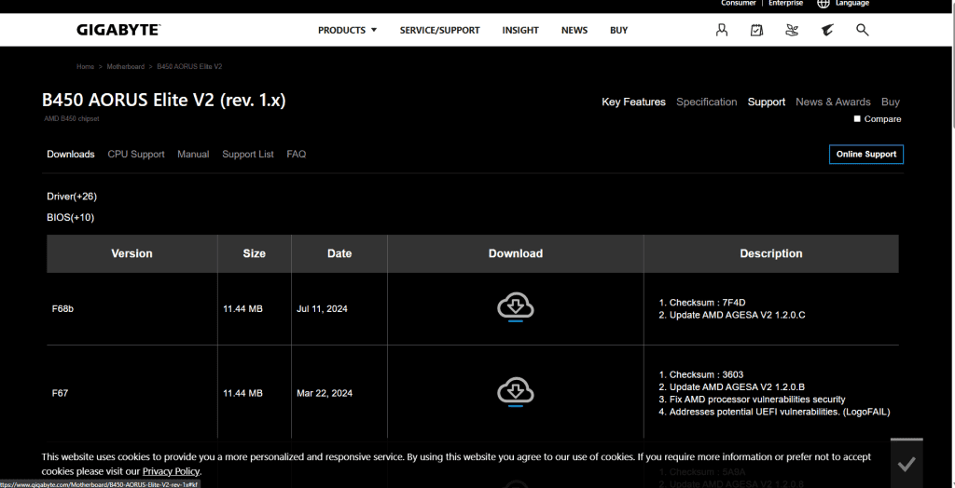Click the GIGABYTE logo

(118, 30)
